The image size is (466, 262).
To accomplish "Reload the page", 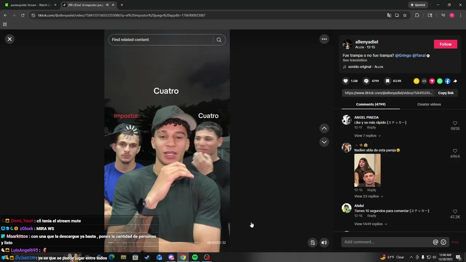I will 23,15.
